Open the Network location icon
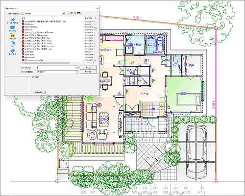The width and height of the screenshot is (245, 196). coord(13,52)
